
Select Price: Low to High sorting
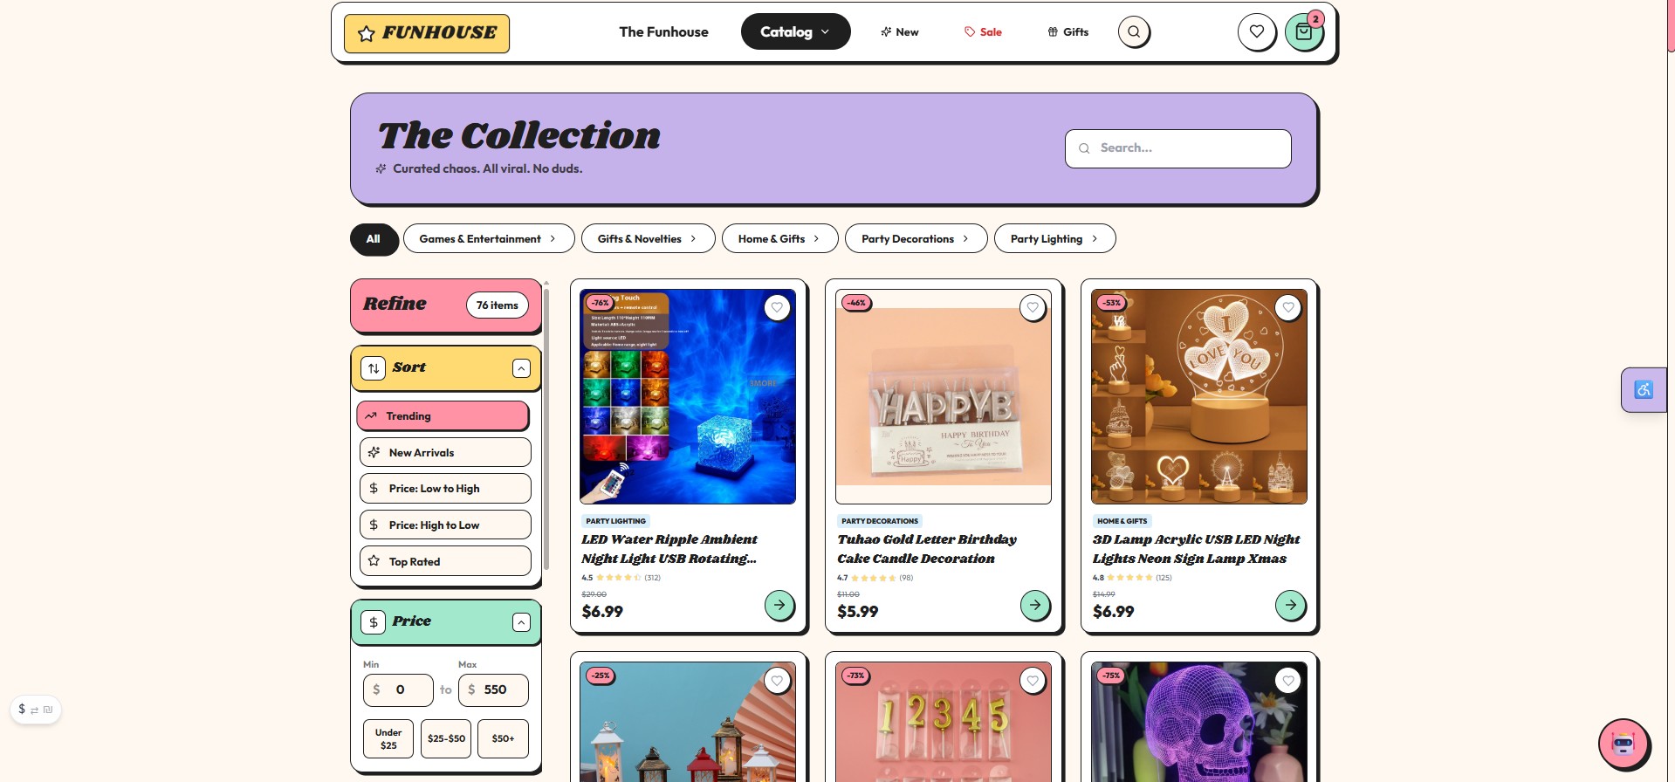coord(445,489)
